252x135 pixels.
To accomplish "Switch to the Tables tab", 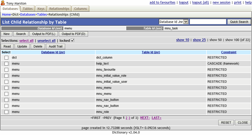I will tap(28, 9).
